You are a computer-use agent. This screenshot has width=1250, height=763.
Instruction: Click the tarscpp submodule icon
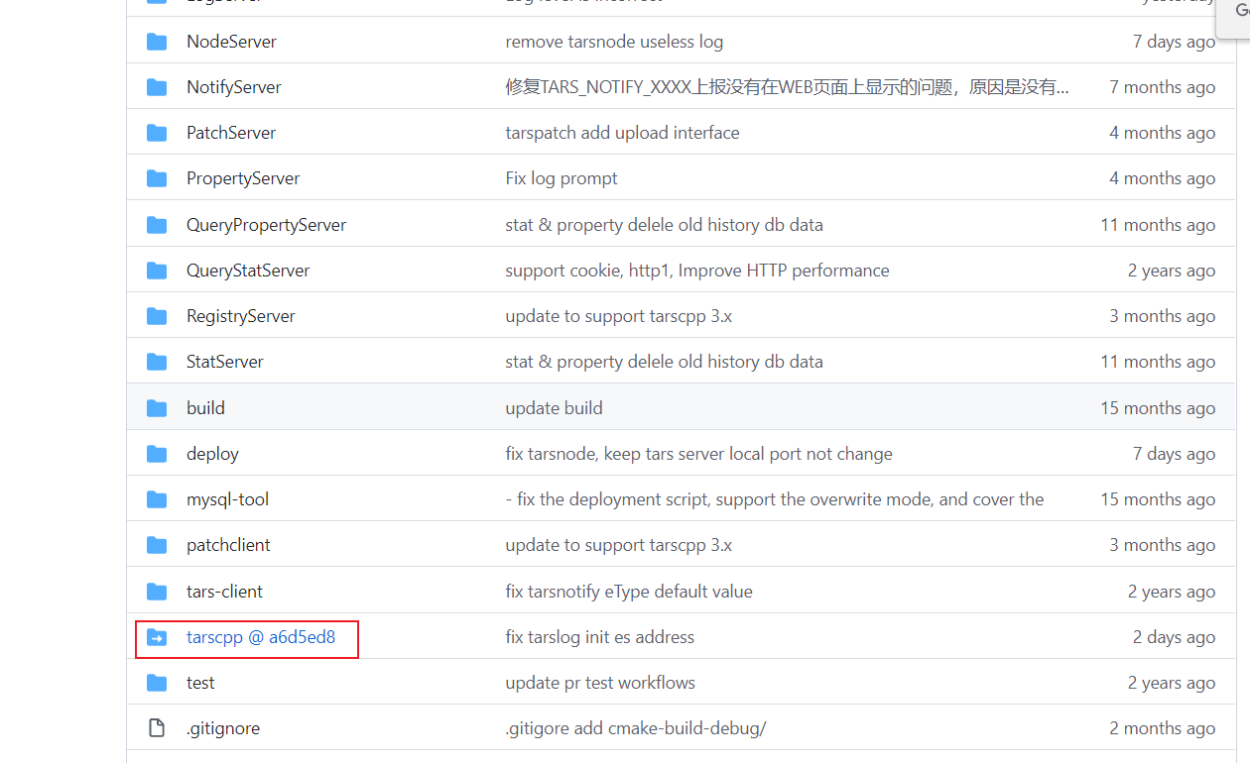(x=157, y=637)
